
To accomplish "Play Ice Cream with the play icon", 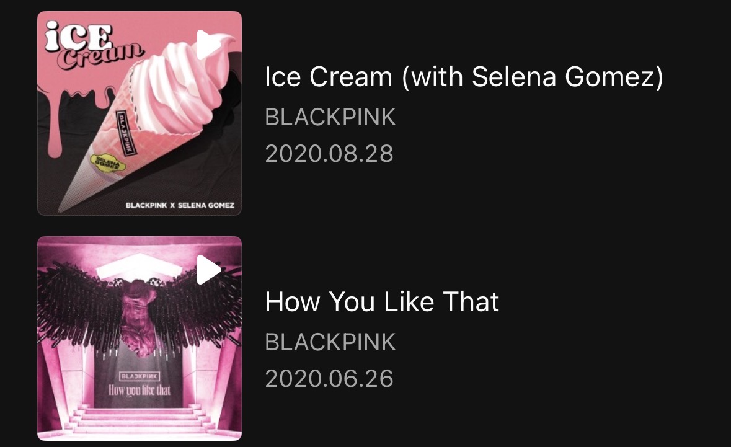I will (x=208, y=44).
